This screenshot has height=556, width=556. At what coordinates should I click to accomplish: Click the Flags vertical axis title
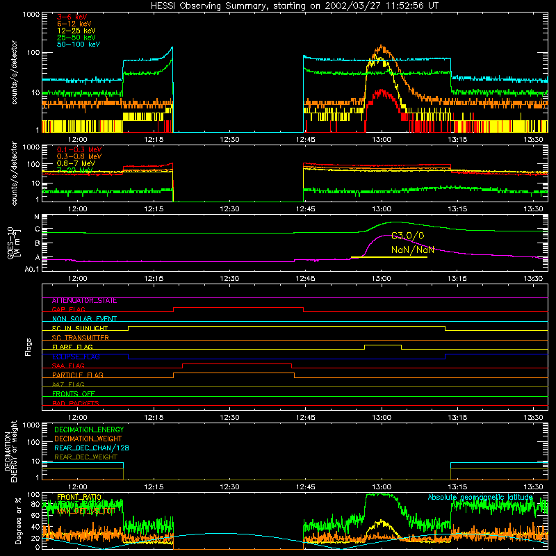coord(28,347)
